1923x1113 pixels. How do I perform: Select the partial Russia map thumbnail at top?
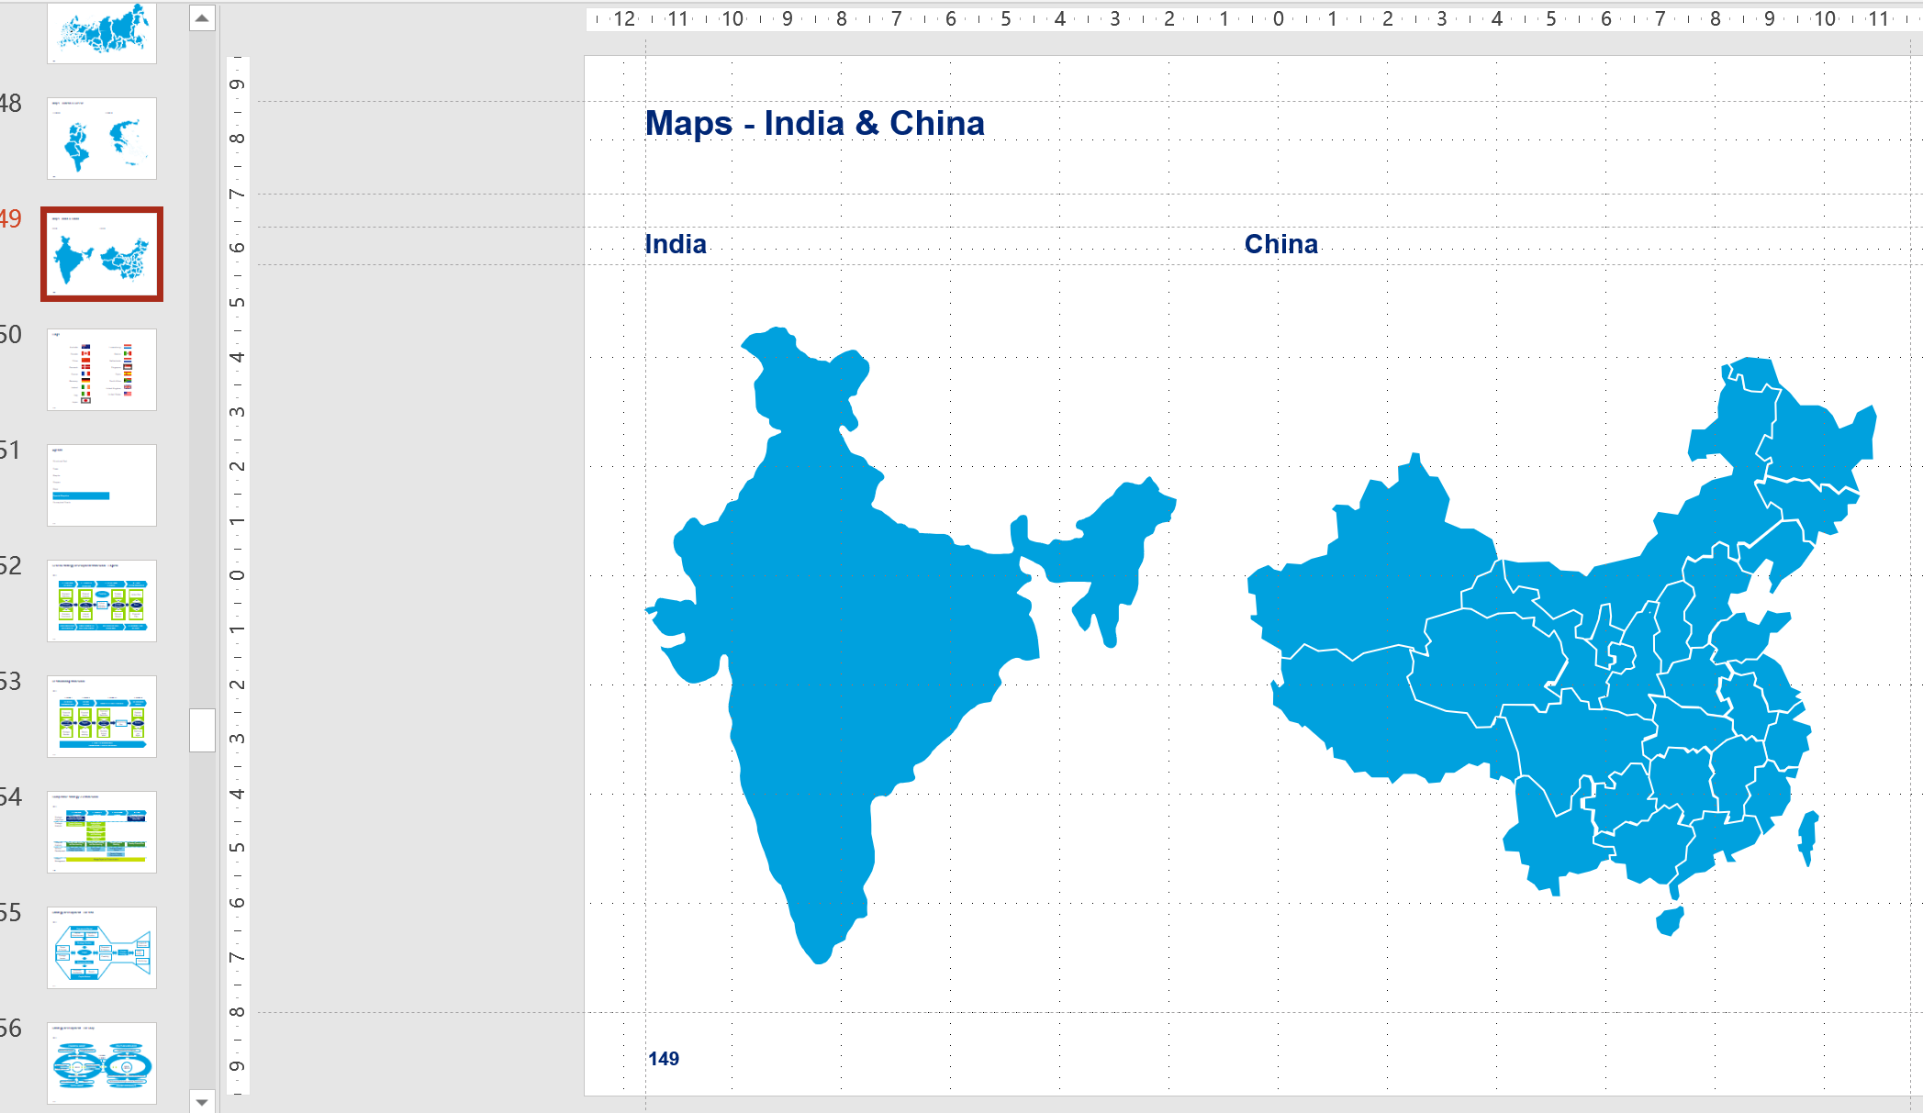click(x=102, y=33)
